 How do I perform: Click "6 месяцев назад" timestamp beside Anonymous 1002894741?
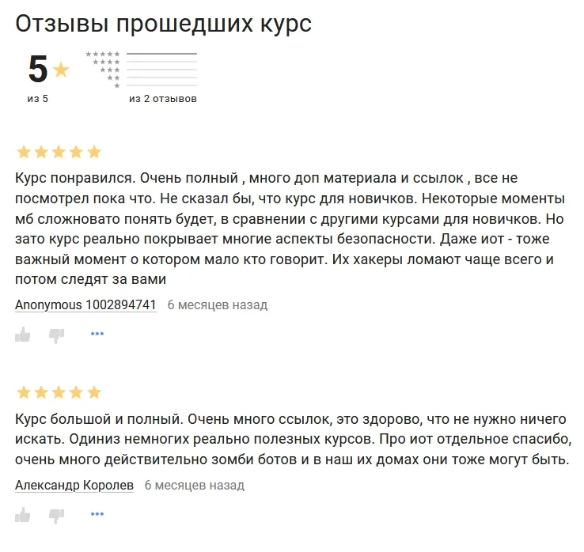pyautogui.click(x=218, y=304)
